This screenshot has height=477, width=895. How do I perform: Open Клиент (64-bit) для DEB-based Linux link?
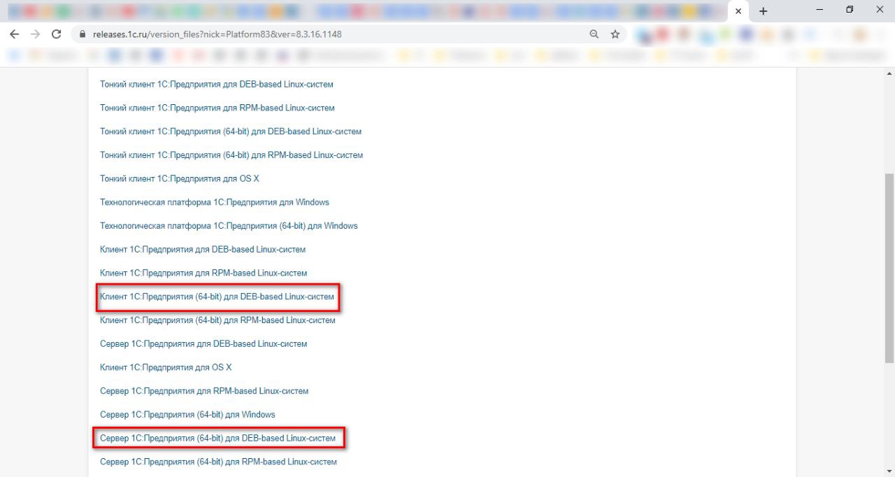217,297
